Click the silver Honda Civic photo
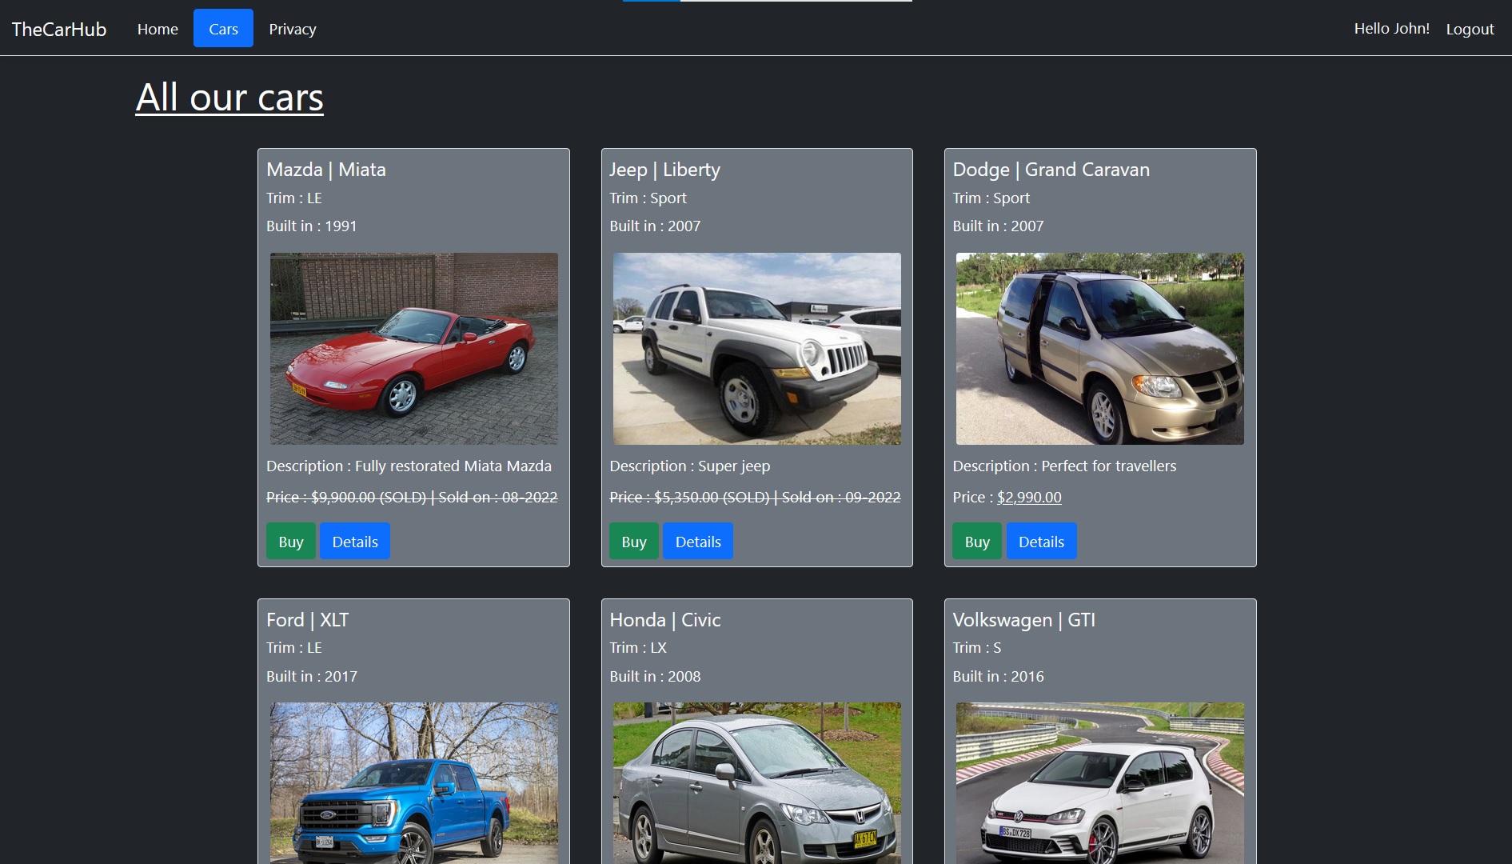This screenshot has height=864, width=1512. tap(757, 783)
